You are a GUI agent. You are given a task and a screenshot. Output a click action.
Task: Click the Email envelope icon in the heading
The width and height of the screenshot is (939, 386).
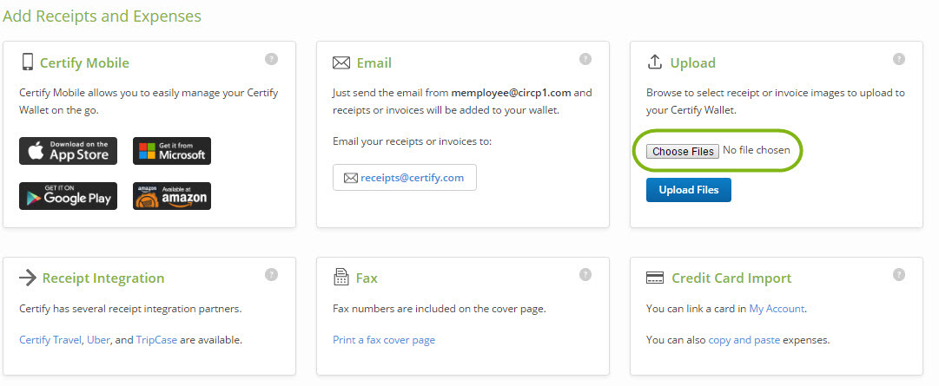[x=341, y=62]
